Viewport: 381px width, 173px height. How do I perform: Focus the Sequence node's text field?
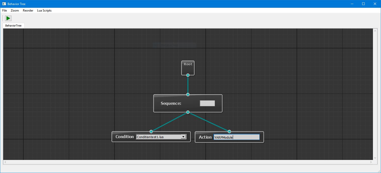tap(207, 103)
